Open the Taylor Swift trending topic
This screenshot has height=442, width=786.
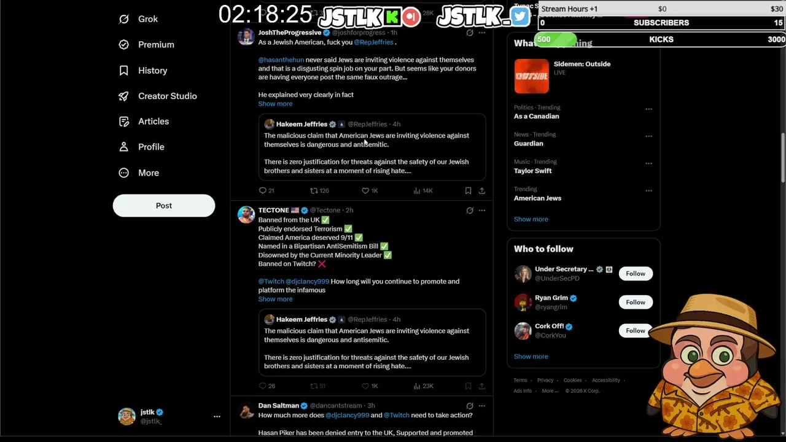533,171
